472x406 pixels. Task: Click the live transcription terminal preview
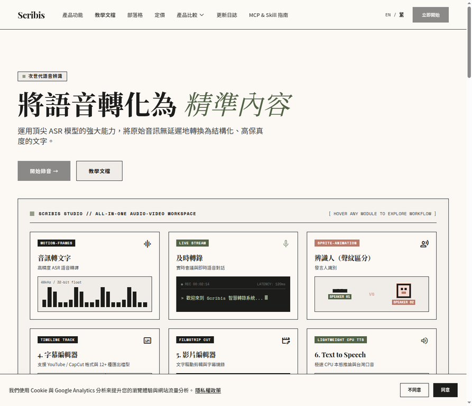(x=233, y=294)
